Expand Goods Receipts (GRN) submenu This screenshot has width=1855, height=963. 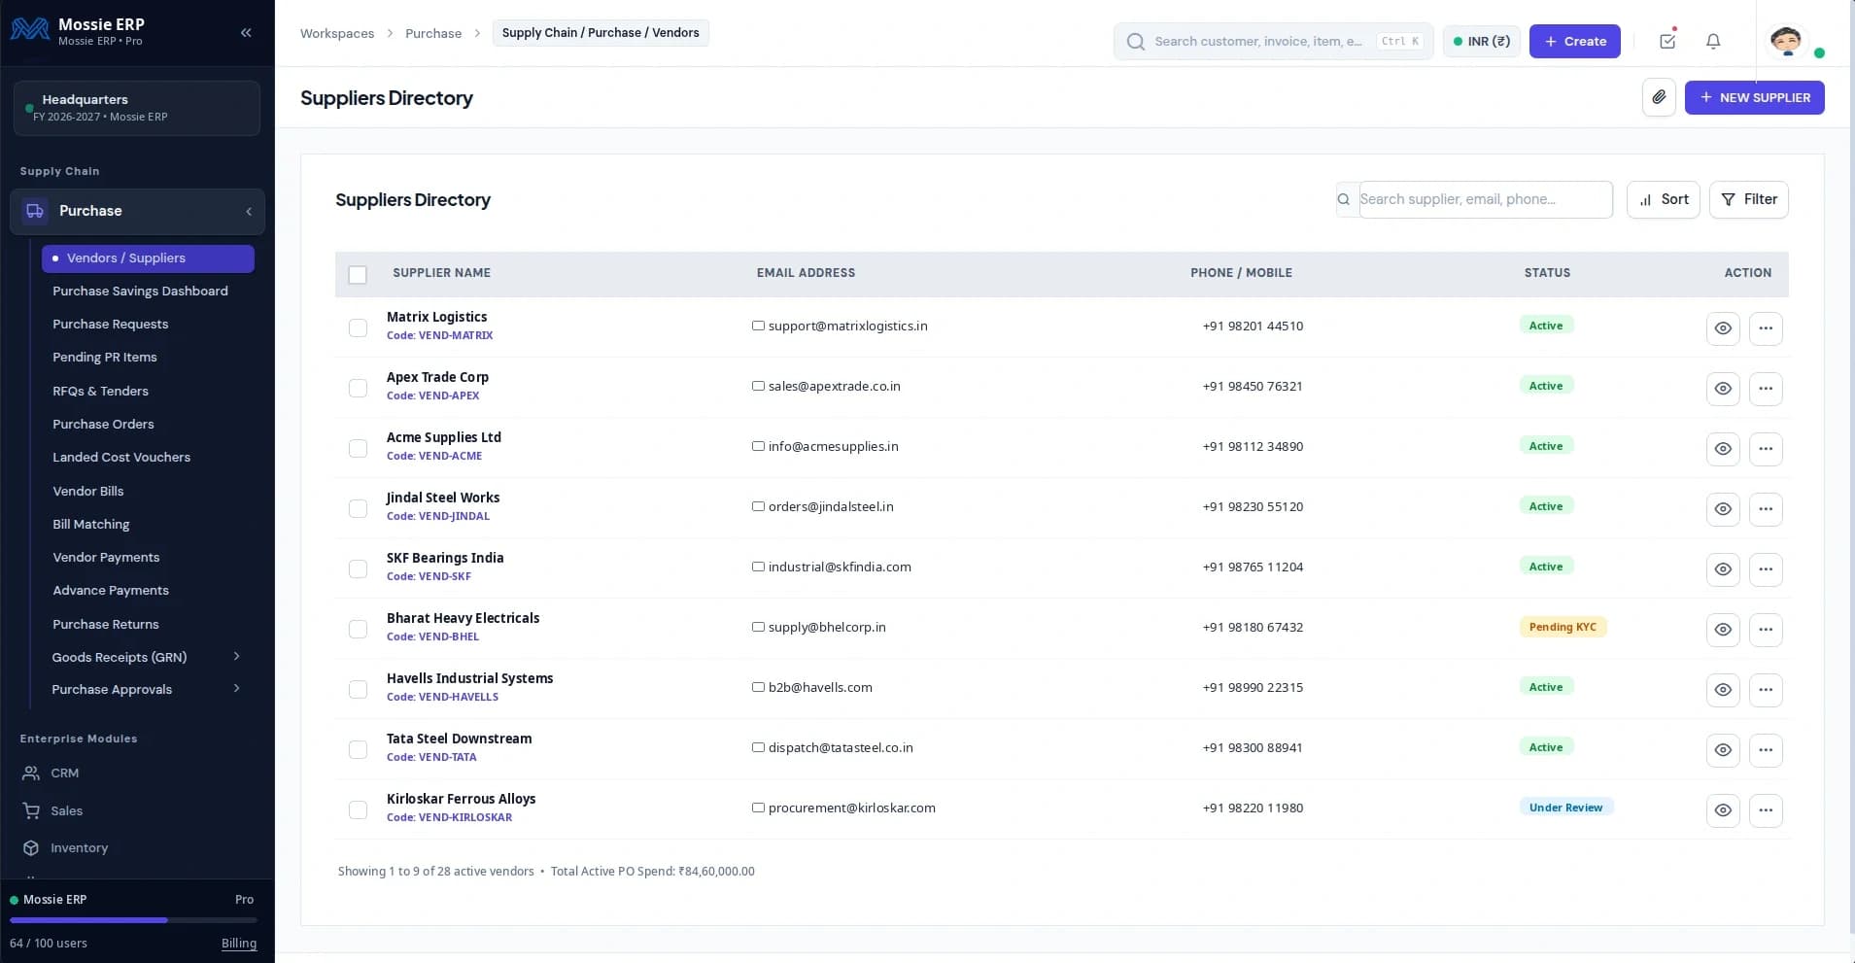(x=236, y=657)
